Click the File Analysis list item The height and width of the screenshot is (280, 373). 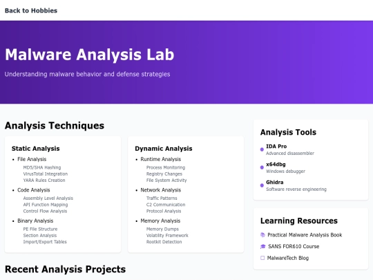coord(32,159)
